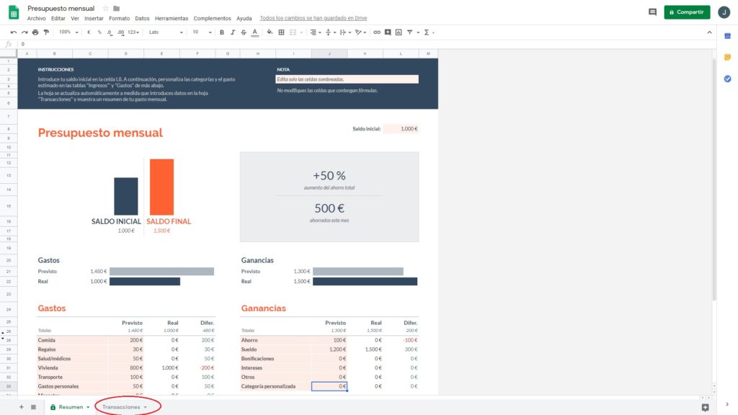Click the green Compartir button
The width and height of the screenshot is (738, 415).
point(687,12)
